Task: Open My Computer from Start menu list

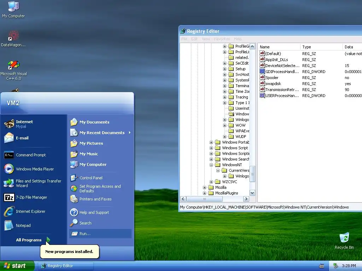Action: 88,164
